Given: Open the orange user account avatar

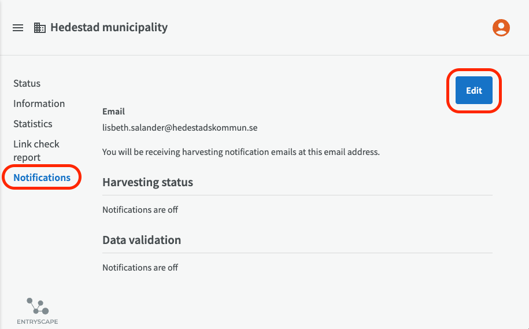Looking at the screenshot, I should (501, 28).
